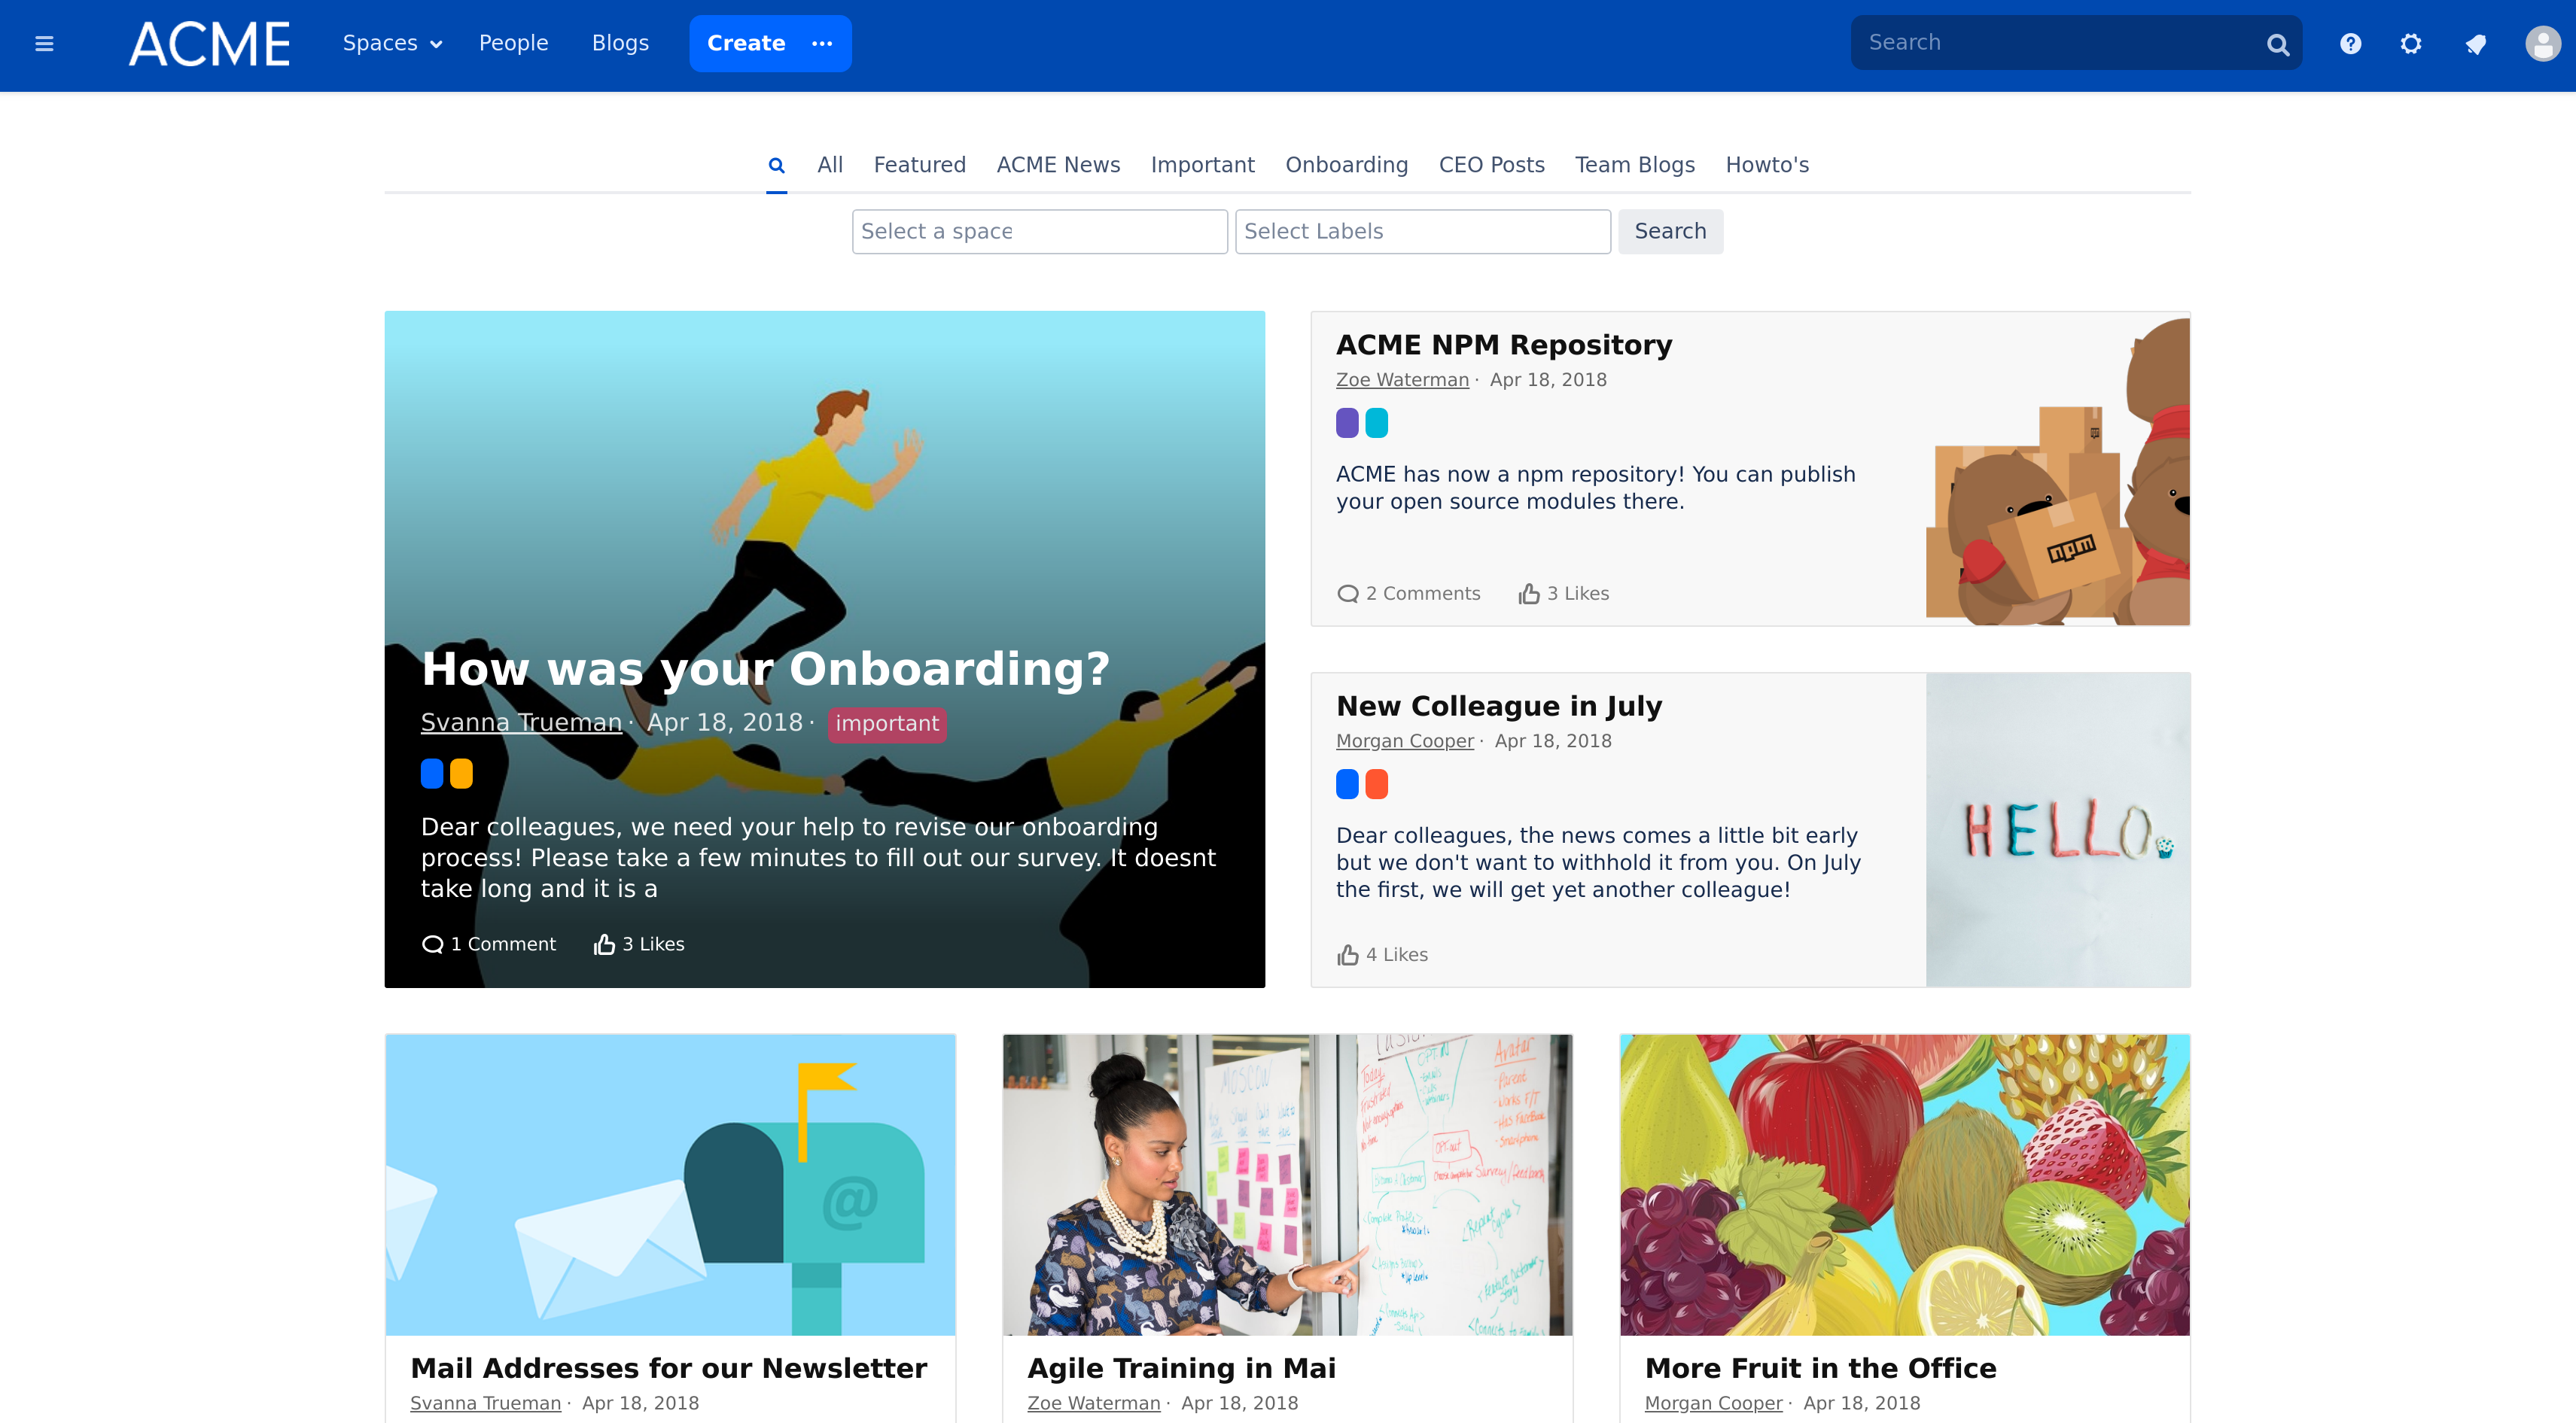This screenshot has height=1423, width=2576.
Task: Switch to the Featured tab
Action: [919, 165]
